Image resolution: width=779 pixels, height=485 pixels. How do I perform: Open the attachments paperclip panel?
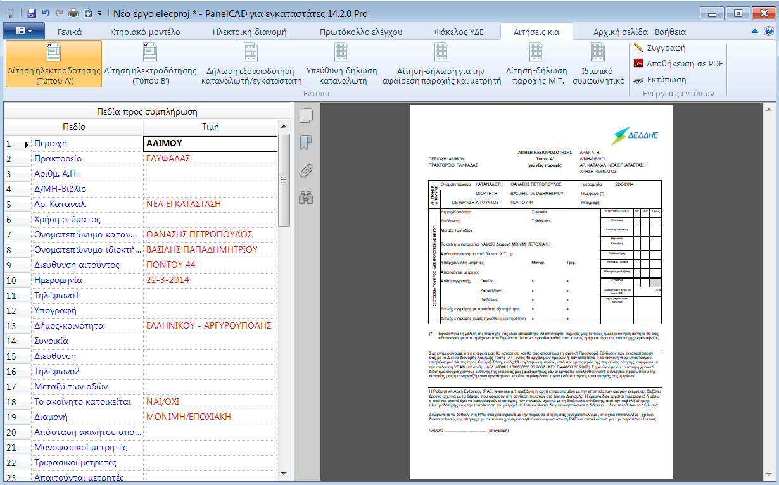click(x=307, y=170)
